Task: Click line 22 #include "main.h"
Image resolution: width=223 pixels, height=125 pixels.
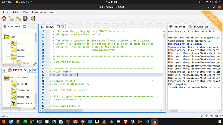Action: [61, 72]
